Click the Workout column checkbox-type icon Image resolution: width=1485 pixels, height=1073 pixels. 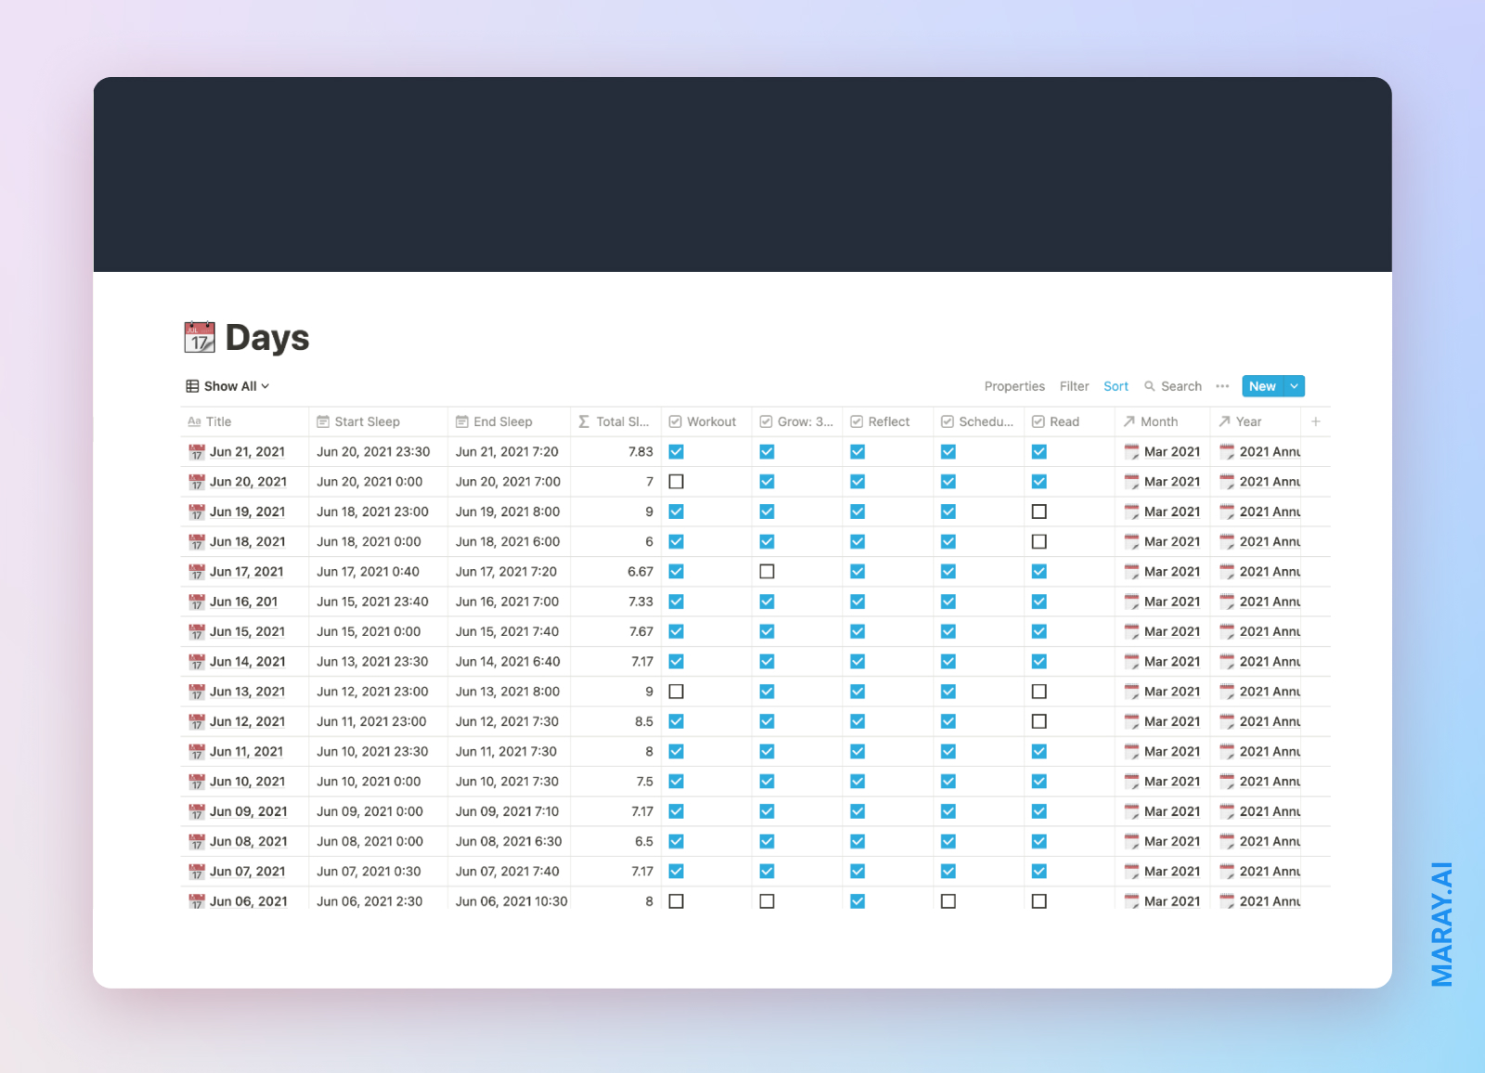(x=676, y=421)
